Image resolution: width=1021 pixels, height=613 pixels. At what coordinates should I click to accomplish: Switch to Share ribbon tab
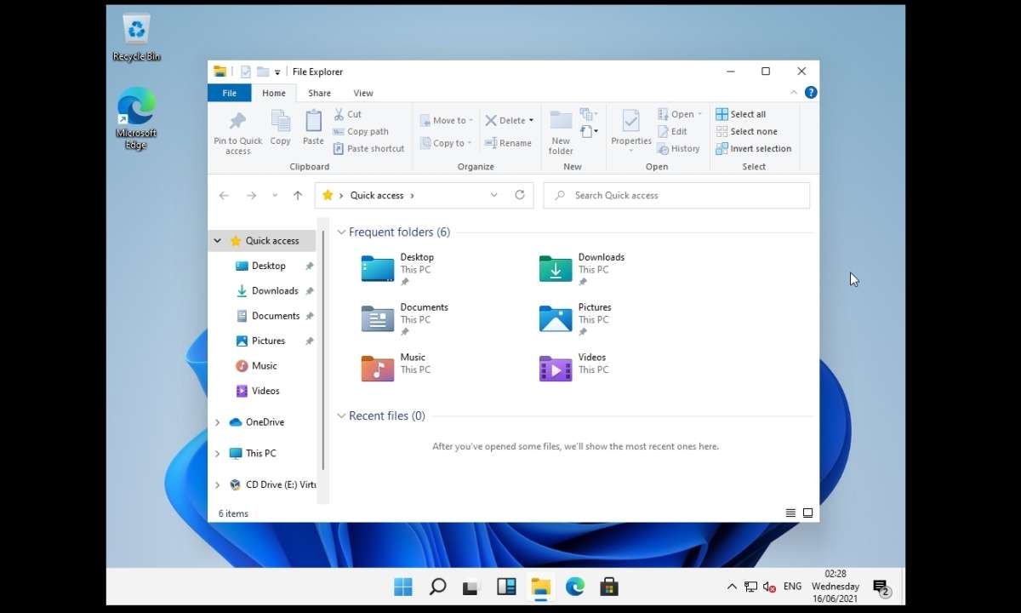coord(319,93)
